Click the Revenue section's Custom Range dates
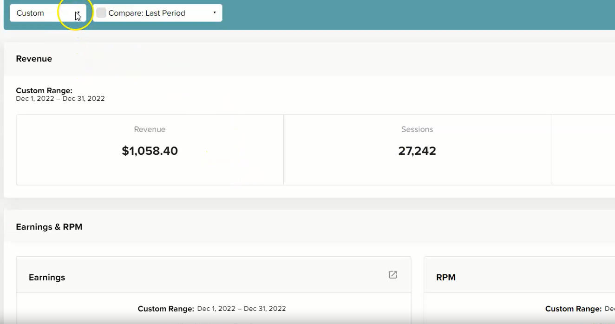615x324 pixels. pyautogui.click(x=60, y=99)
